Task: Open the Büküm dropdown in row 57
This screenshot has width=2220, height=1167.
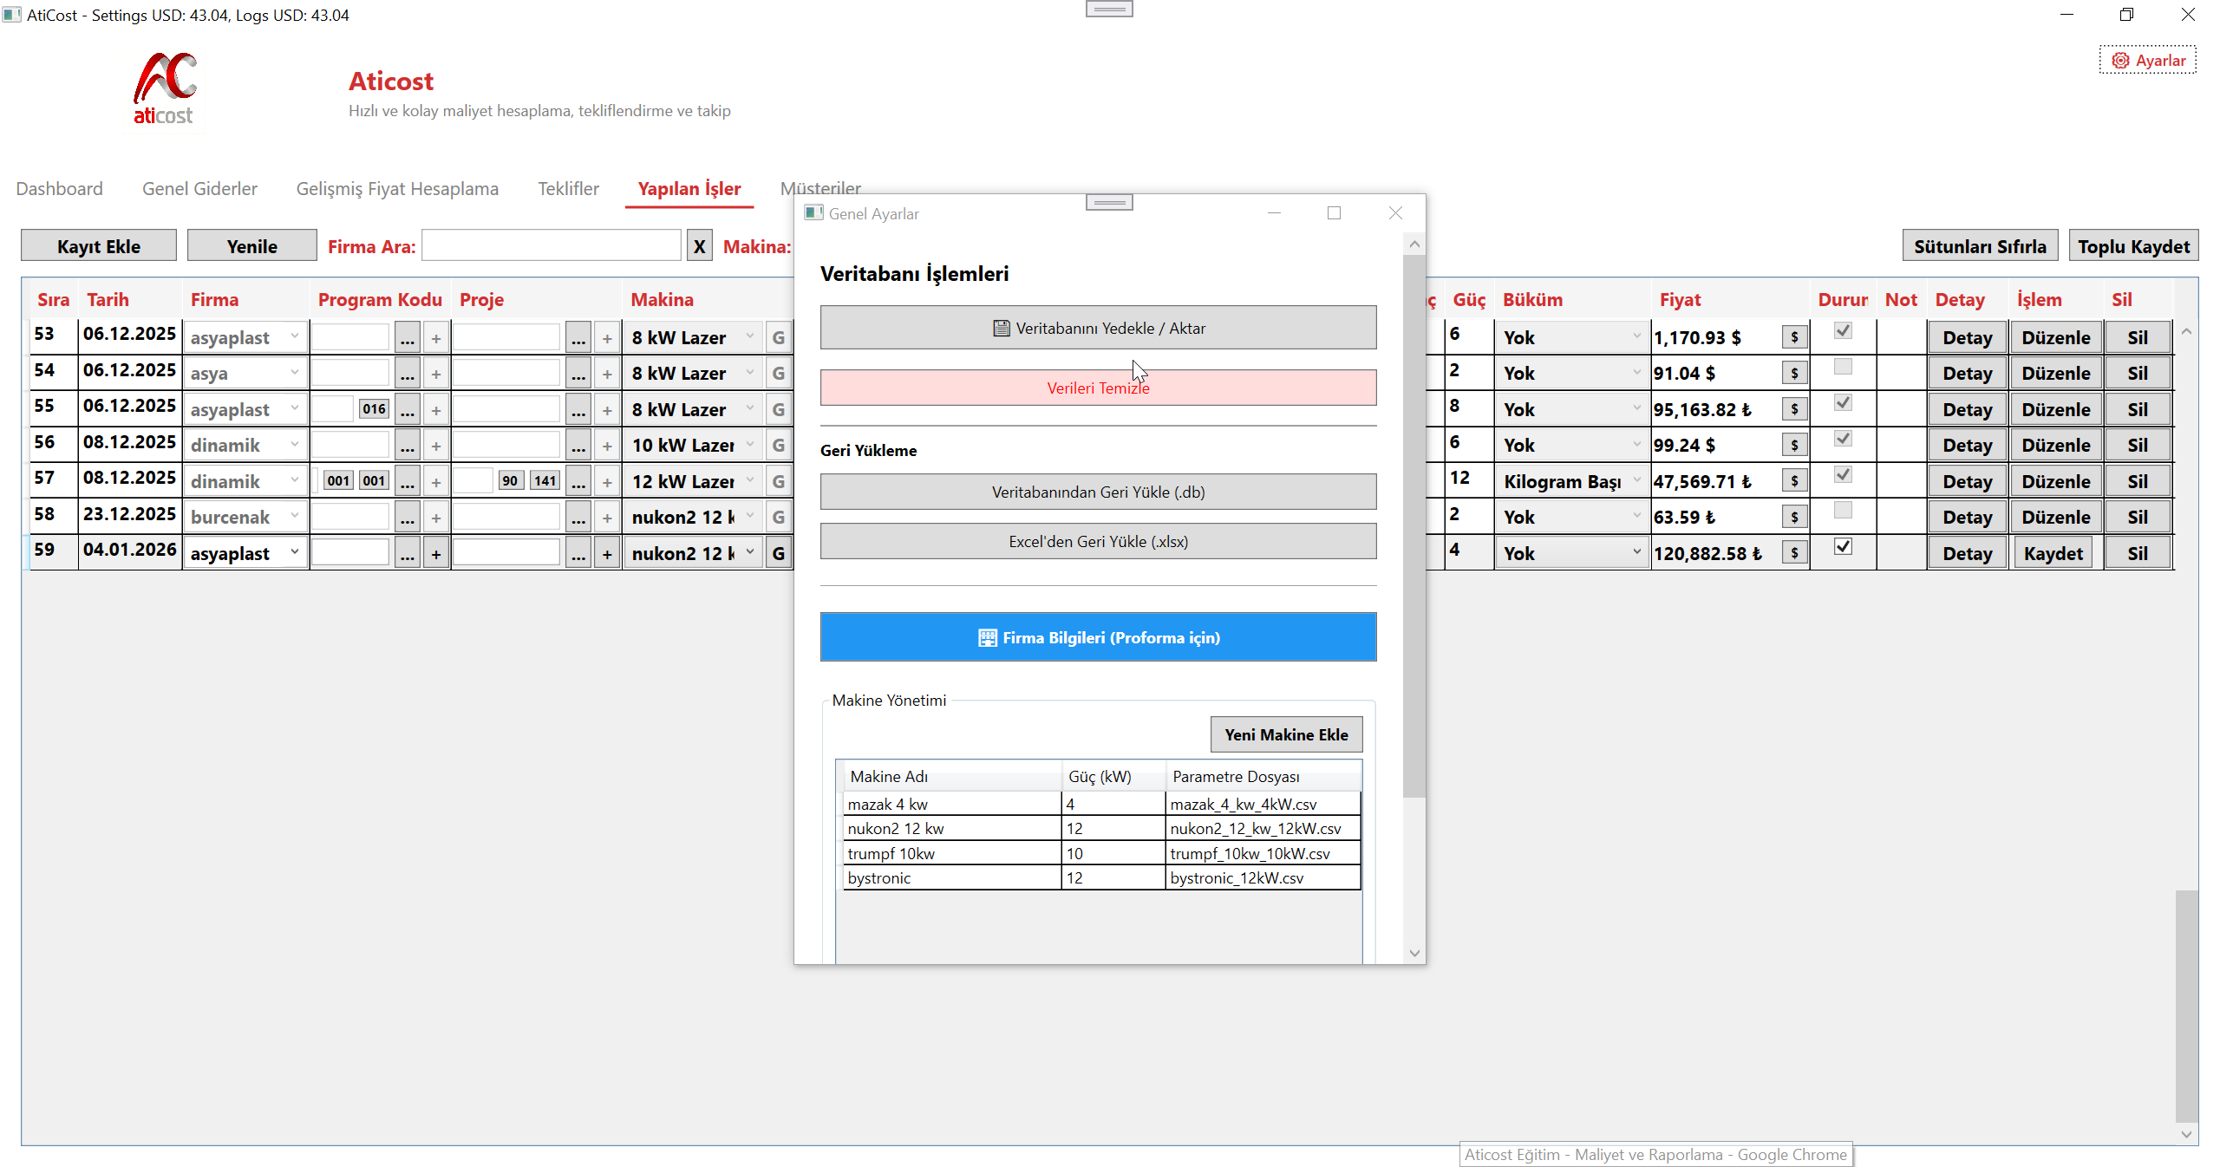Action: 1636,480
